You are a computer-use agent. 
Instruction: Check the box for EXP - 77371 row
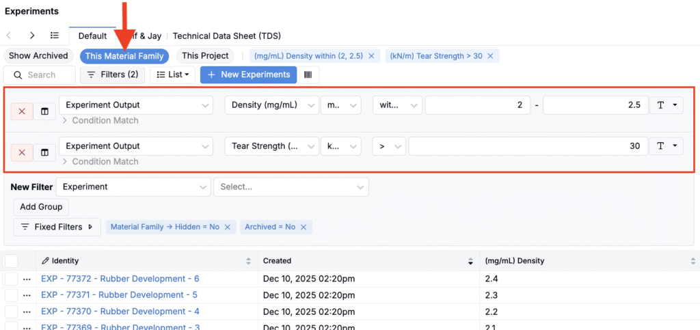coord(11,295)
